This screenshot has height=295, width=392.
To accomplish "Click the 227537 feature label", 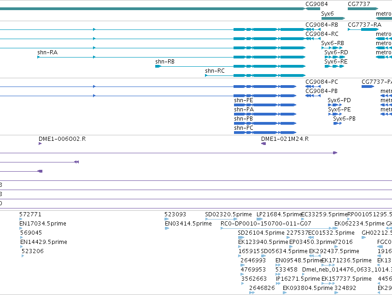I will [297, 233].
